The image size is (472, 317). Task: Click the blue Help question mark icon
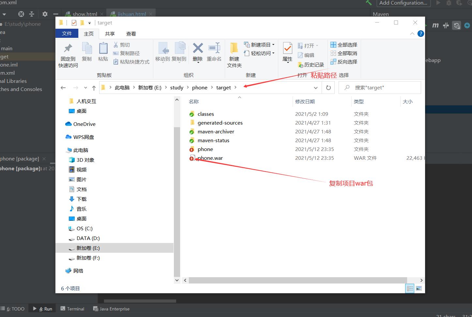[421, 34]
